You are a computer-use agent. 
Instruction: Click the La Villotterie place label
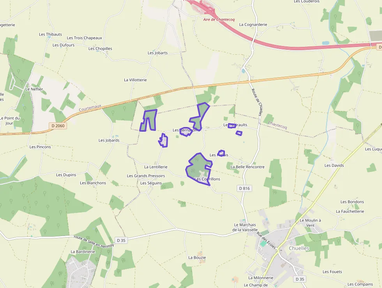135,80
